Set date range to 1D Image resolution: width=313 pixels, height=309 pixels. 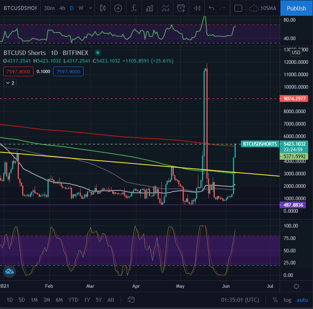(10, 300)
